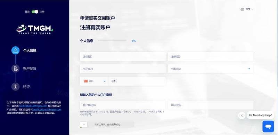The image size is (278, 135).
Task: Click the 电子邮件 email field
Action: 123,69
